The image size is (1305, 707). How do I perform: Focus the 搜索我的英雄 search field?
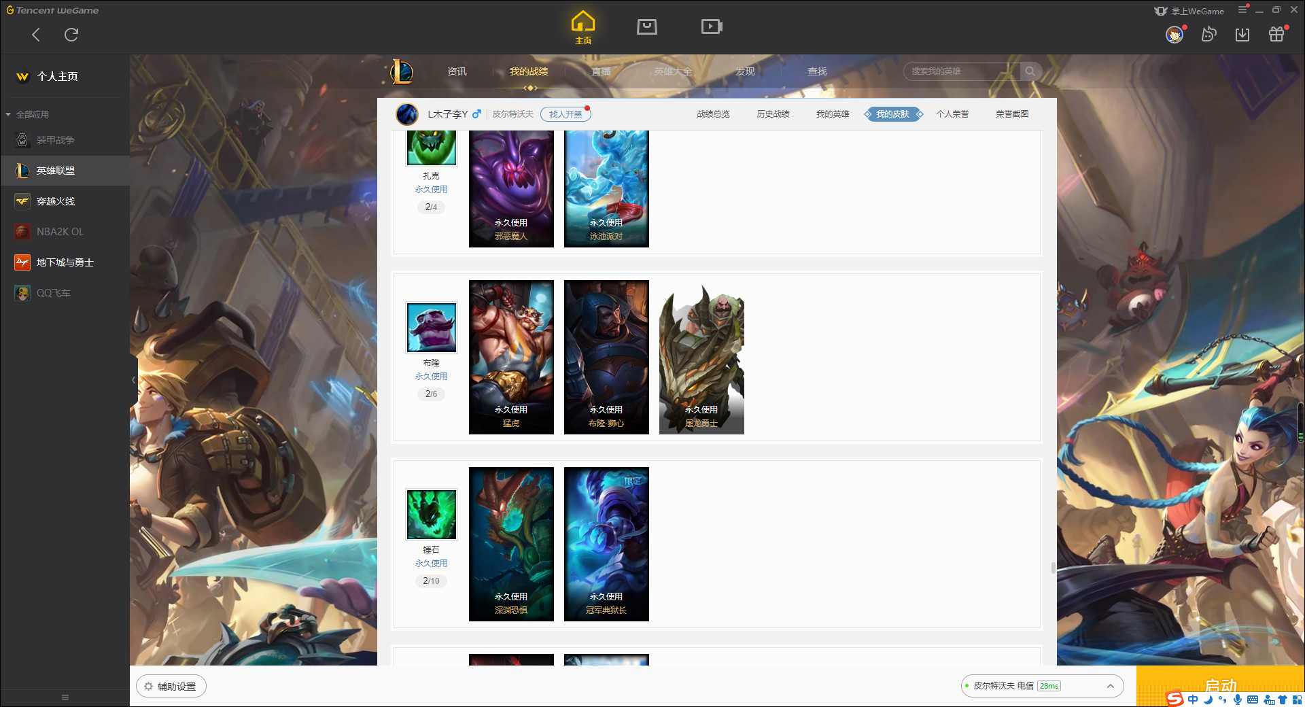(x=962, y=71)
